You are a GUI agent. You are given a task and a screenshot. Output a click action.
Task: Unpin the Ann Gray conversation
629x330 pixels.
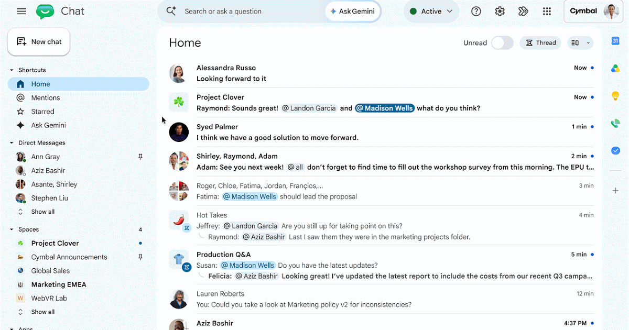pos(140,157)
